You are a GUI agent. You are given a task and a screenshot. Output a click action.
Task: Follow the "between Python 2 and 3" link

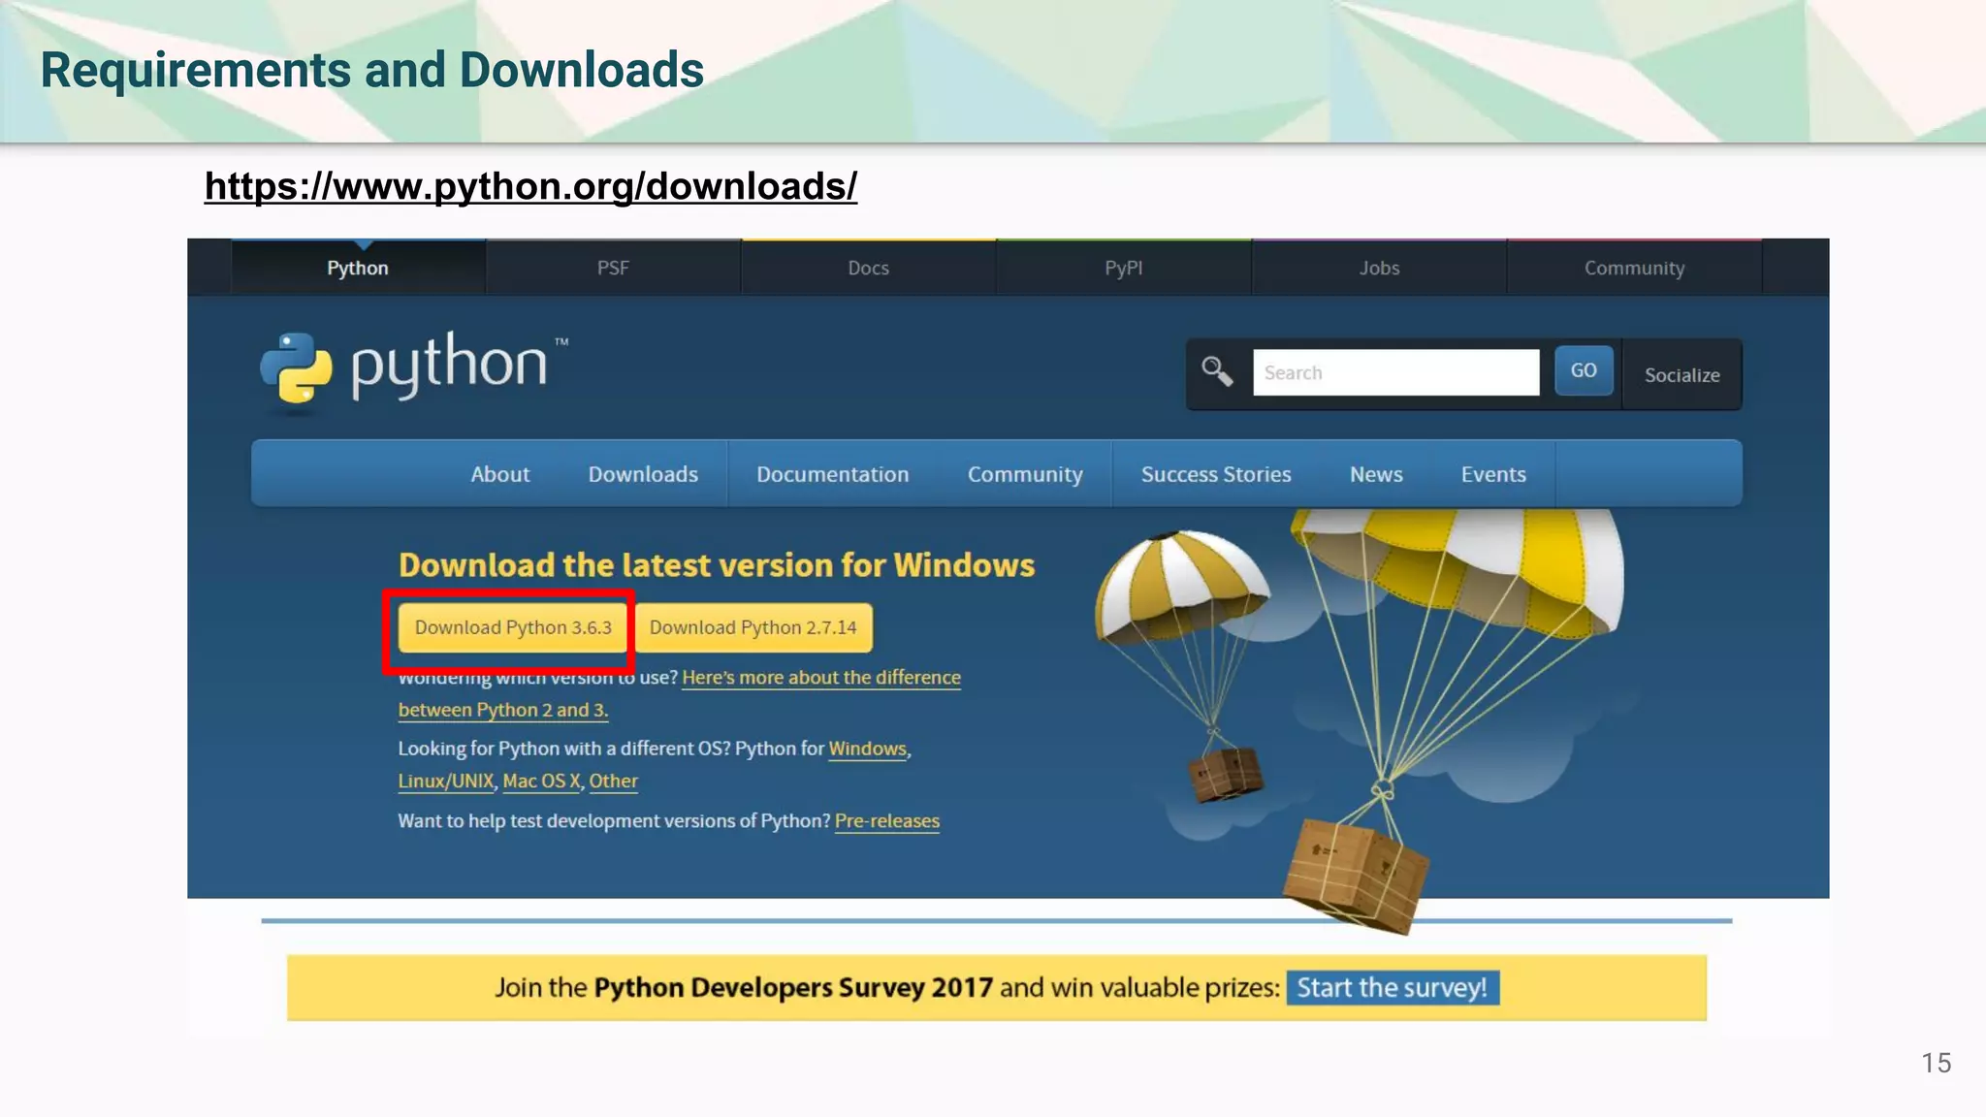[503, 710]
